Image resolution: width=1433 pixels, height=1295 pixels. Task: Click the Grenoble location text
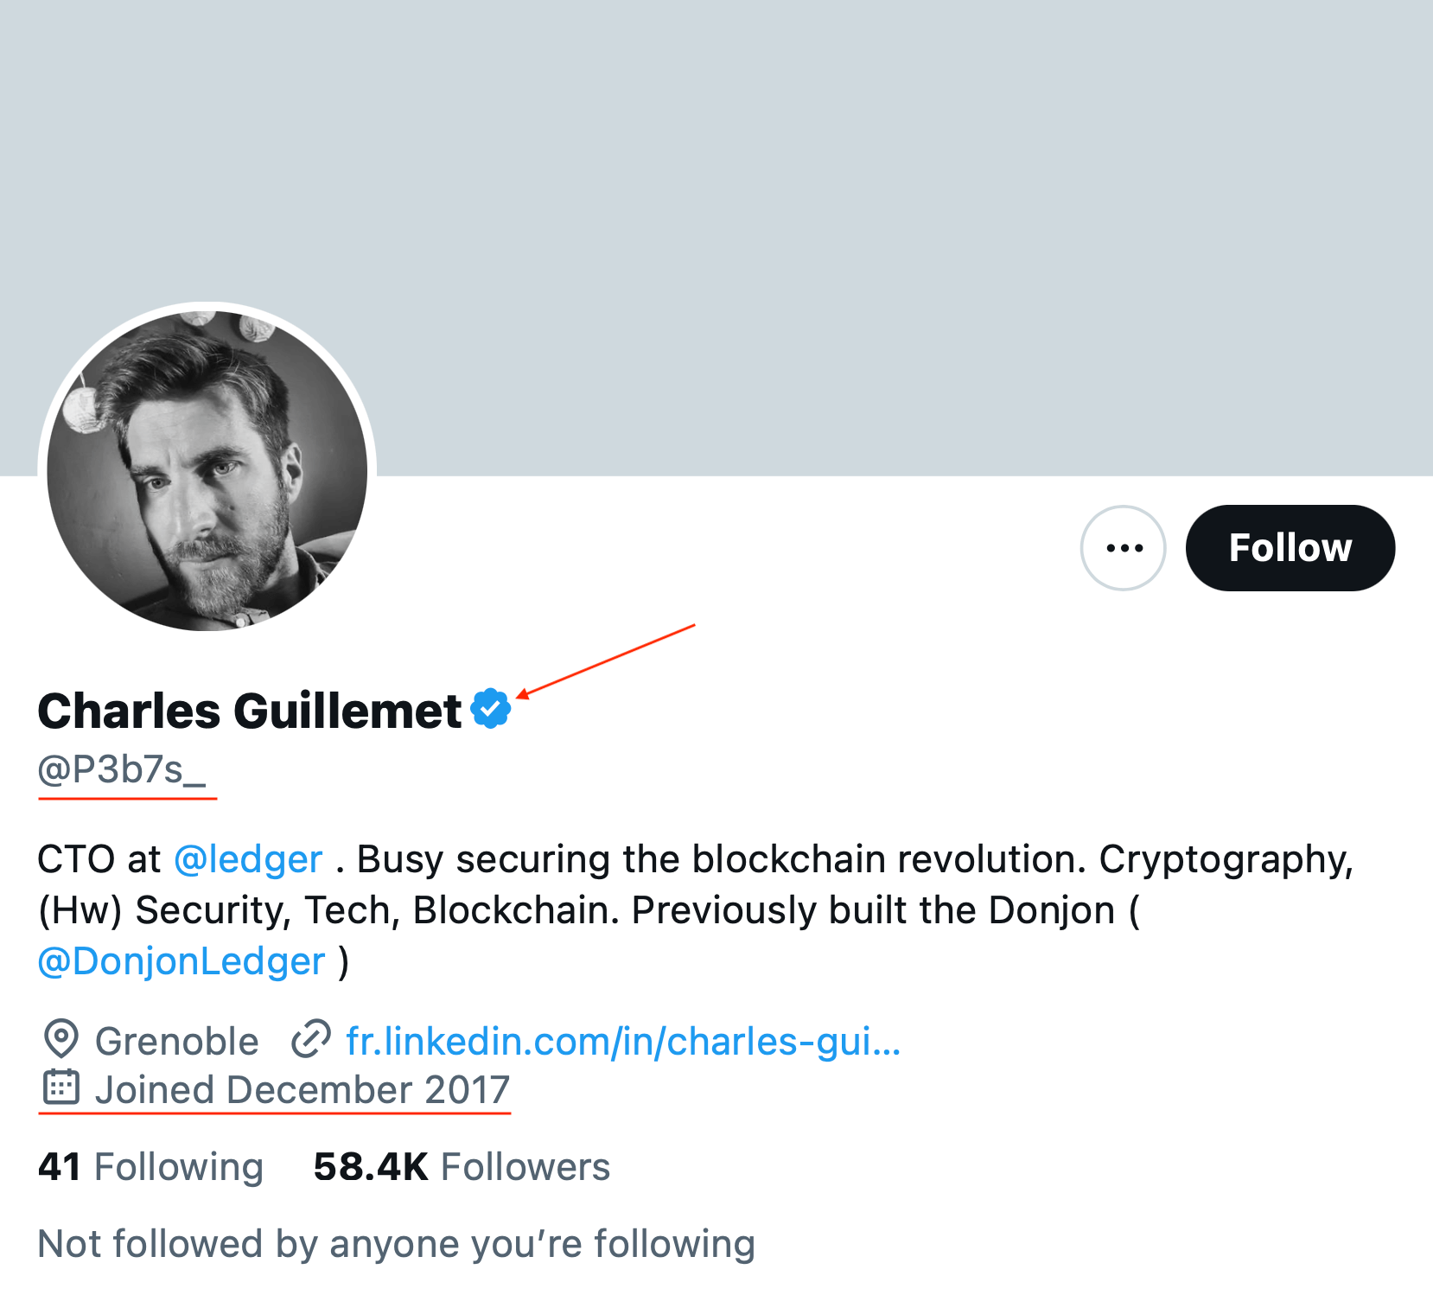click(176, 1041)
